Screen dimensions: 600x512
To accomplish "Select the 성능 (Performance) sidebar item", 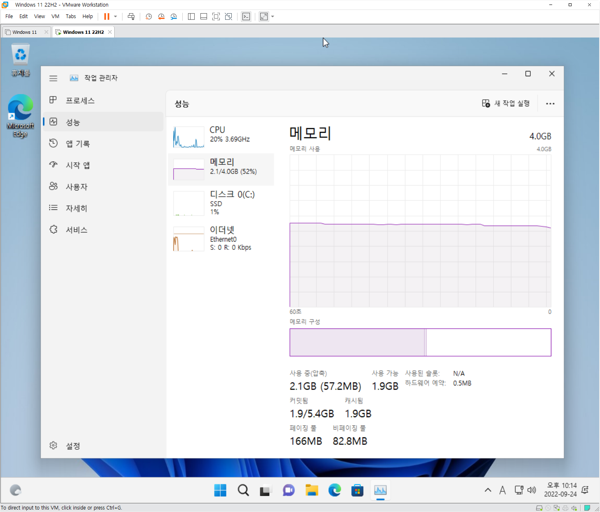I will (x=103, y=122).
